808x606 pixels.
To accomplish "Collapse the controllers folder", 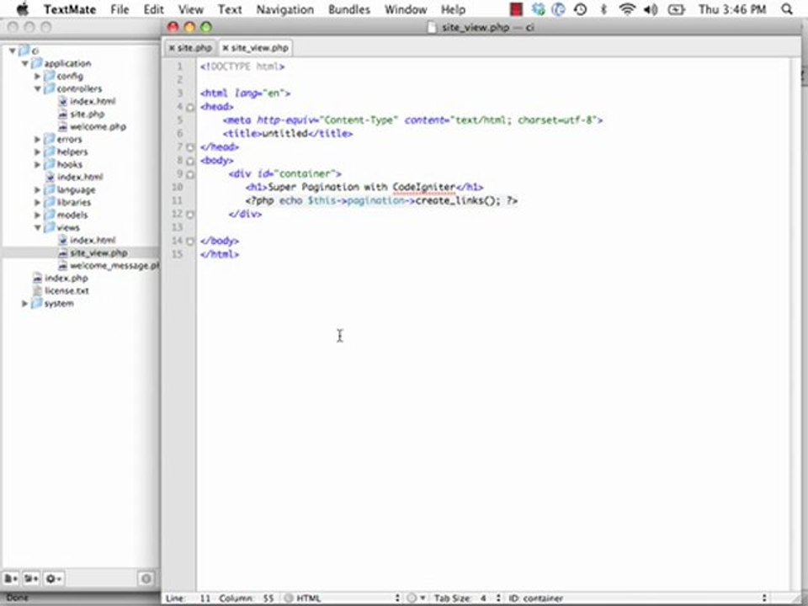I will tap(37, 88).
